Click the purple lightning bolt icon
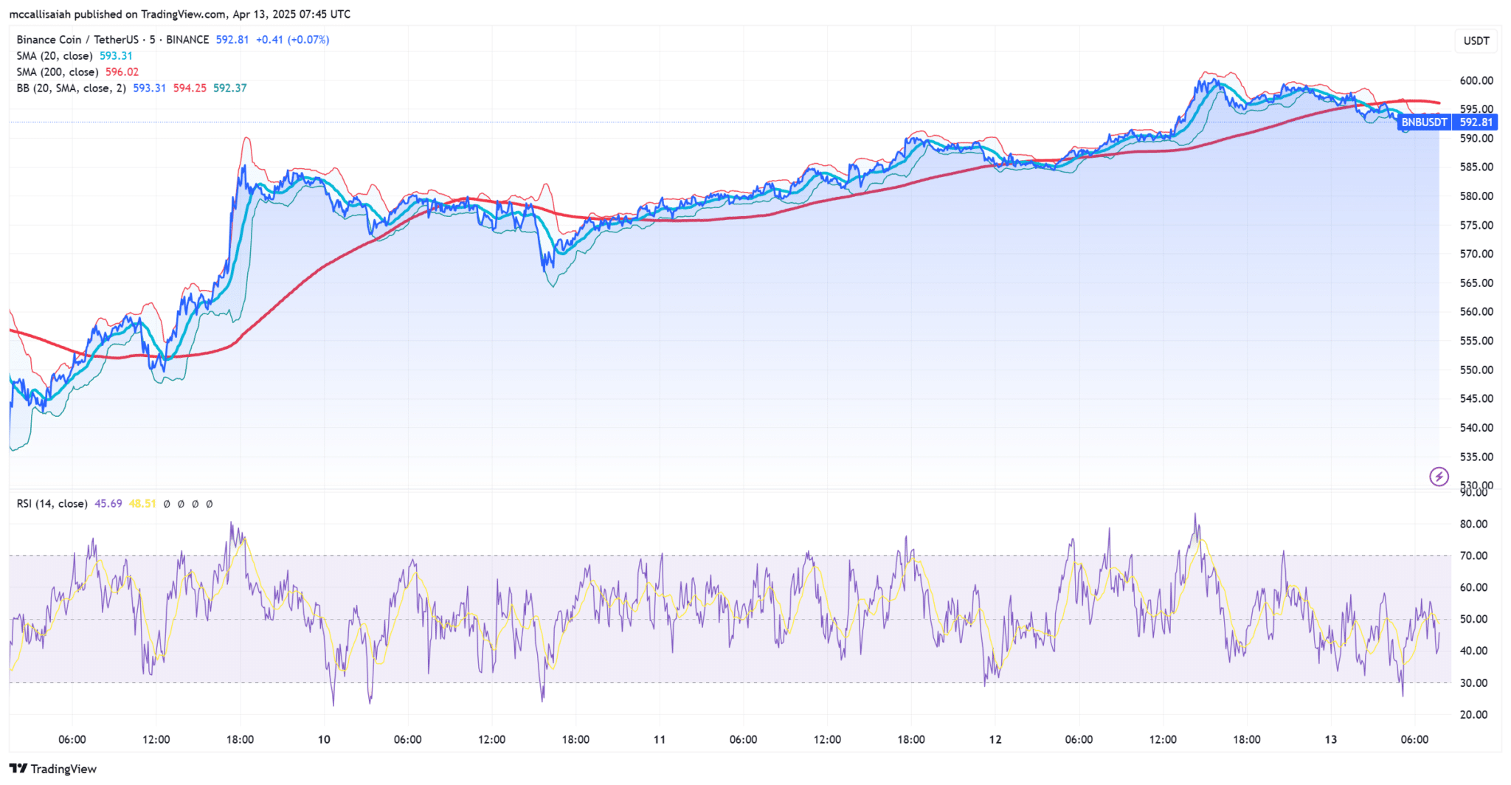Screen dimensions: 1511x785 coord(1439,477)
